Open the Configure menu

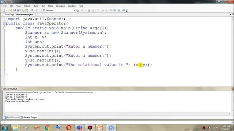coord(60,6)
